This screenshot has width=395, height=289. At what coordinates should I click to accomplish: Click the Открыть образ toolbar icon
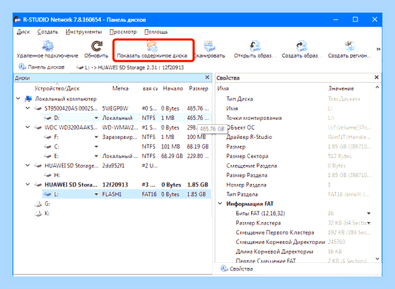coord(255,46)
